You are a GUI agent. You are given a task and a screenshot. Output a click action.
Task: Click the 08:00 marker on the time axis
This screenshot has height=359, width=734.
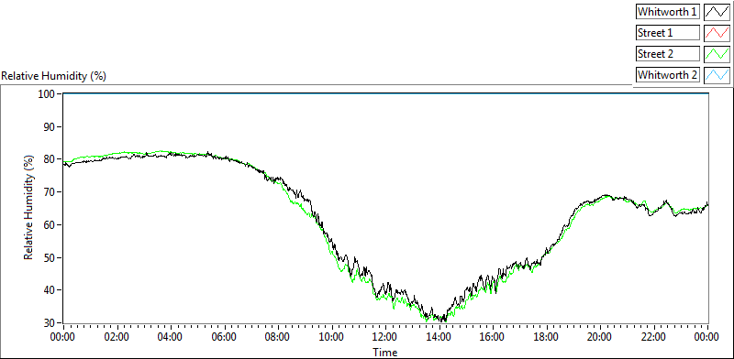(279, 336)
